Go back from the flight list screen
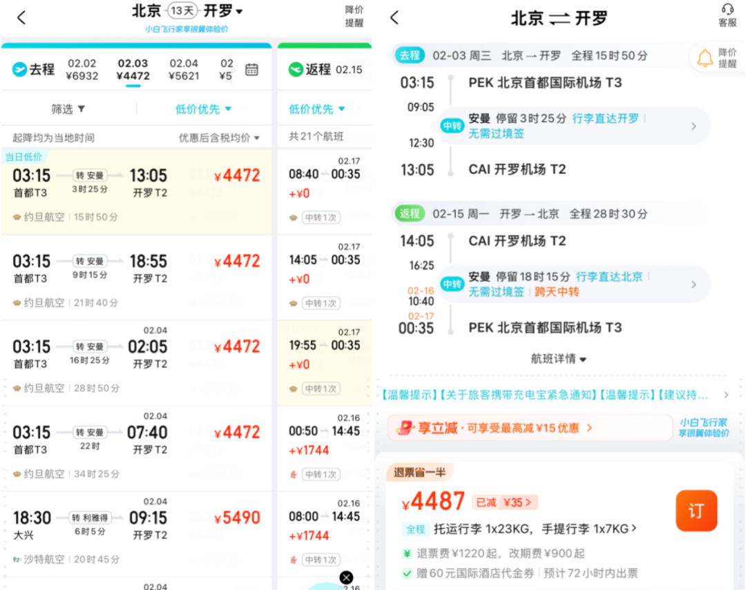The width and height of the screenshot is (746, 590). click(21, 18)
